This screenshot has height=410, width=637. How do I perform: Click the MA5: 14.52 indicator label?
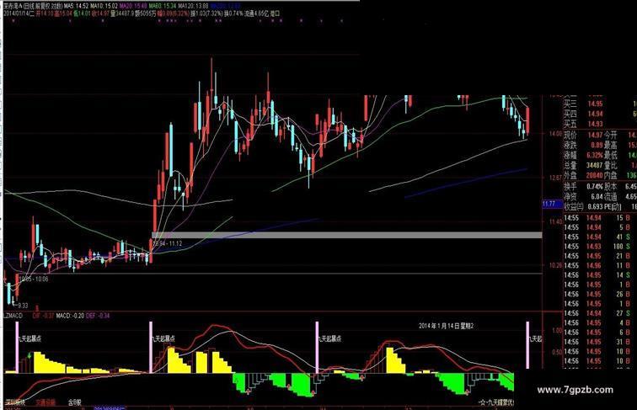point(76,6)
